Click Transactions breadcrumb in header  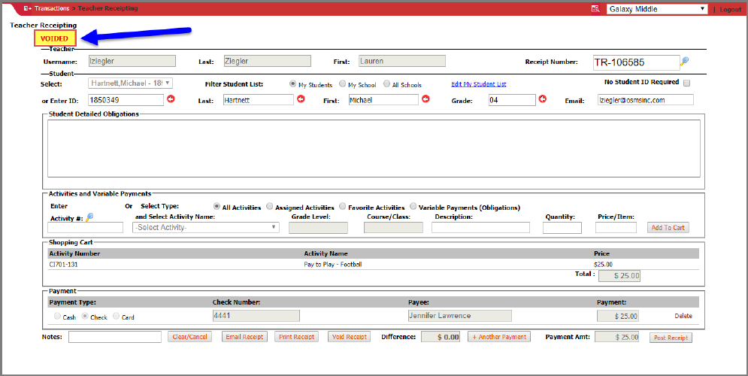click(x=52, y=8)
